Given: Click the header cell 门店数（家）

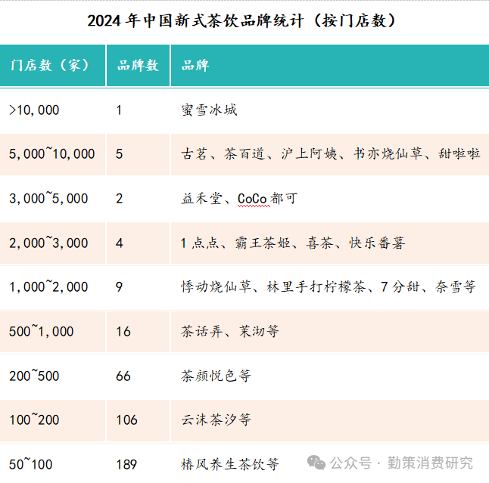Looking at the screenshot, I should tap(52, 66).
